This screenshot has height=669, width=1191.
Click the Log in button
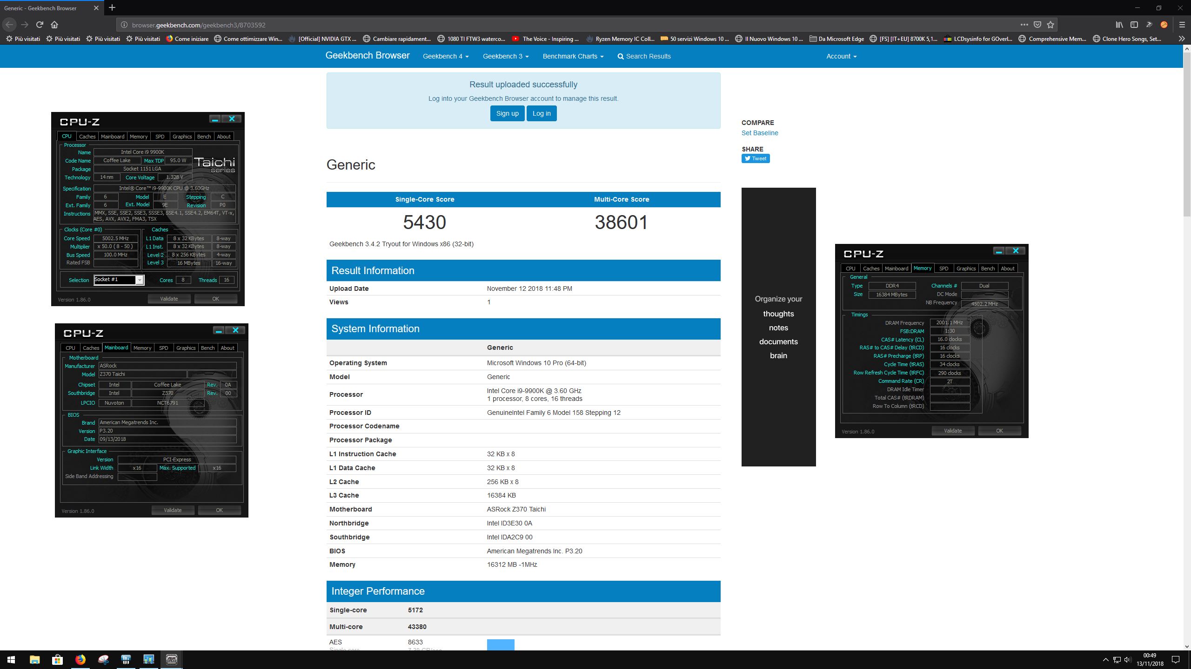click(542, 113)
